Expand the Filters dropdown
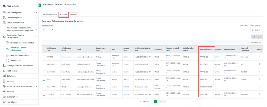 (x=253, y=43)
